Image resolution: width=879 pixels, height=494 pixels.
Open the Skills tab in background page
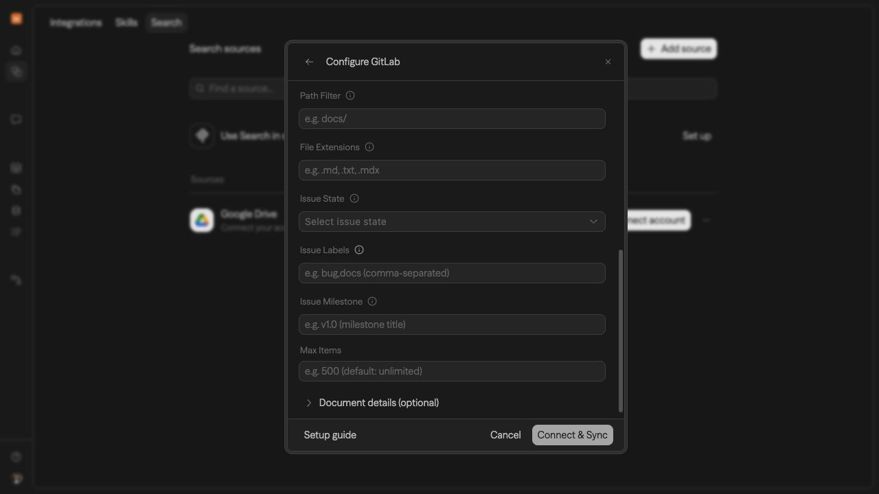[x=126, y=23]
